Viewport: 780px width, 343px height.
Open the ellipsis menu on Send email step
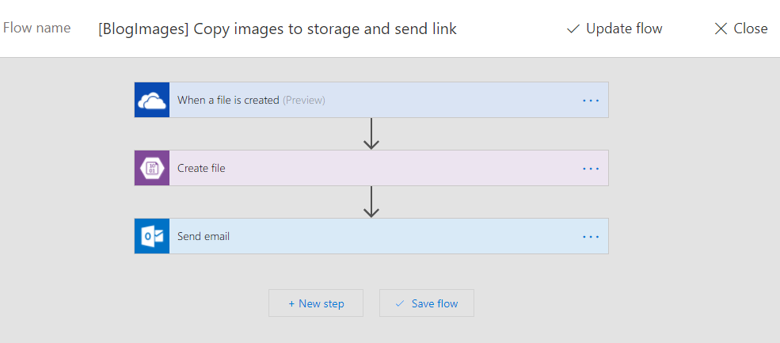point(591,237)
